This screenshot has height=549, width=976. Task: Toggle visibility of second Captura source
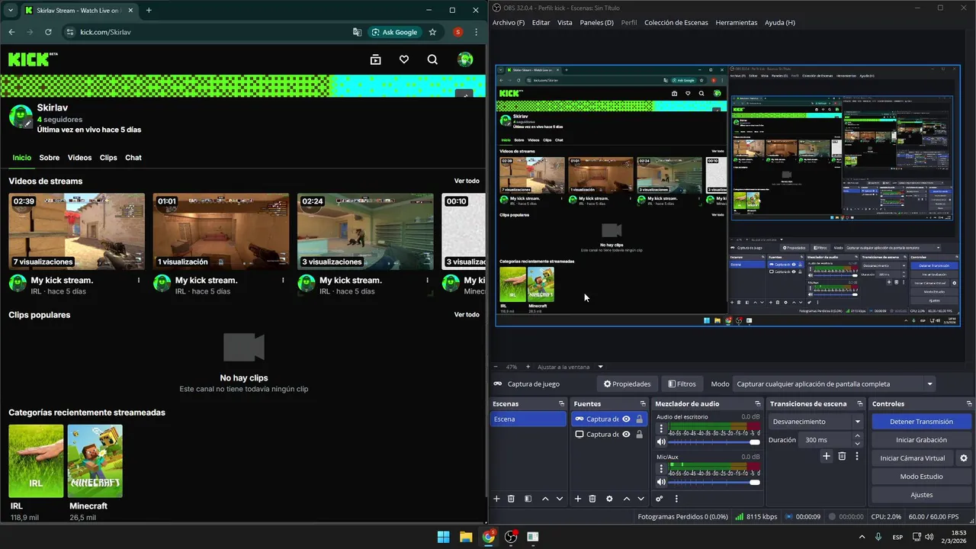626,434
